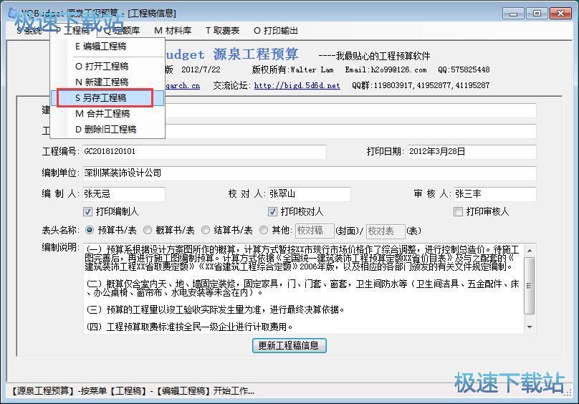Screen dimensions: 579x404
Task: Click inside the 编制说明 text area
Action: tap(304, 288)
